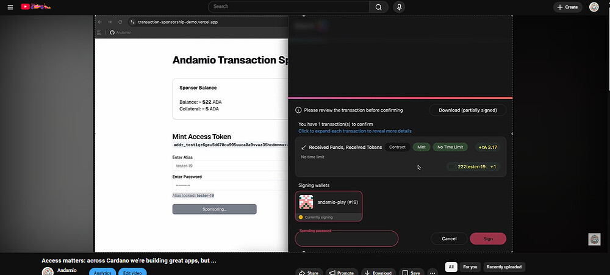
Task: Open the account avatar menu
Action: [x=594, y=7]
